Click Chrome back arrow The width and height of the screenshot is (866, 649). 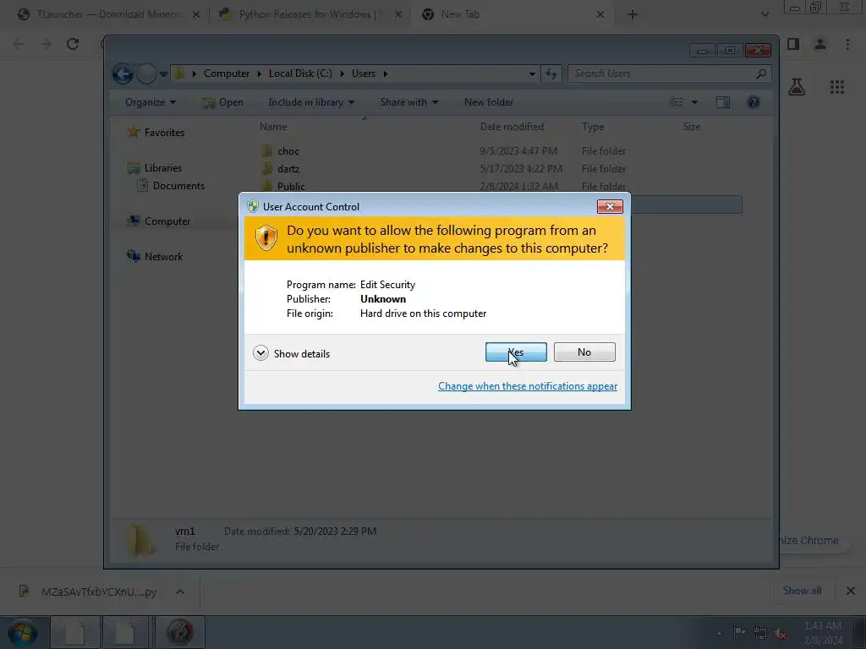pos(19,44)
